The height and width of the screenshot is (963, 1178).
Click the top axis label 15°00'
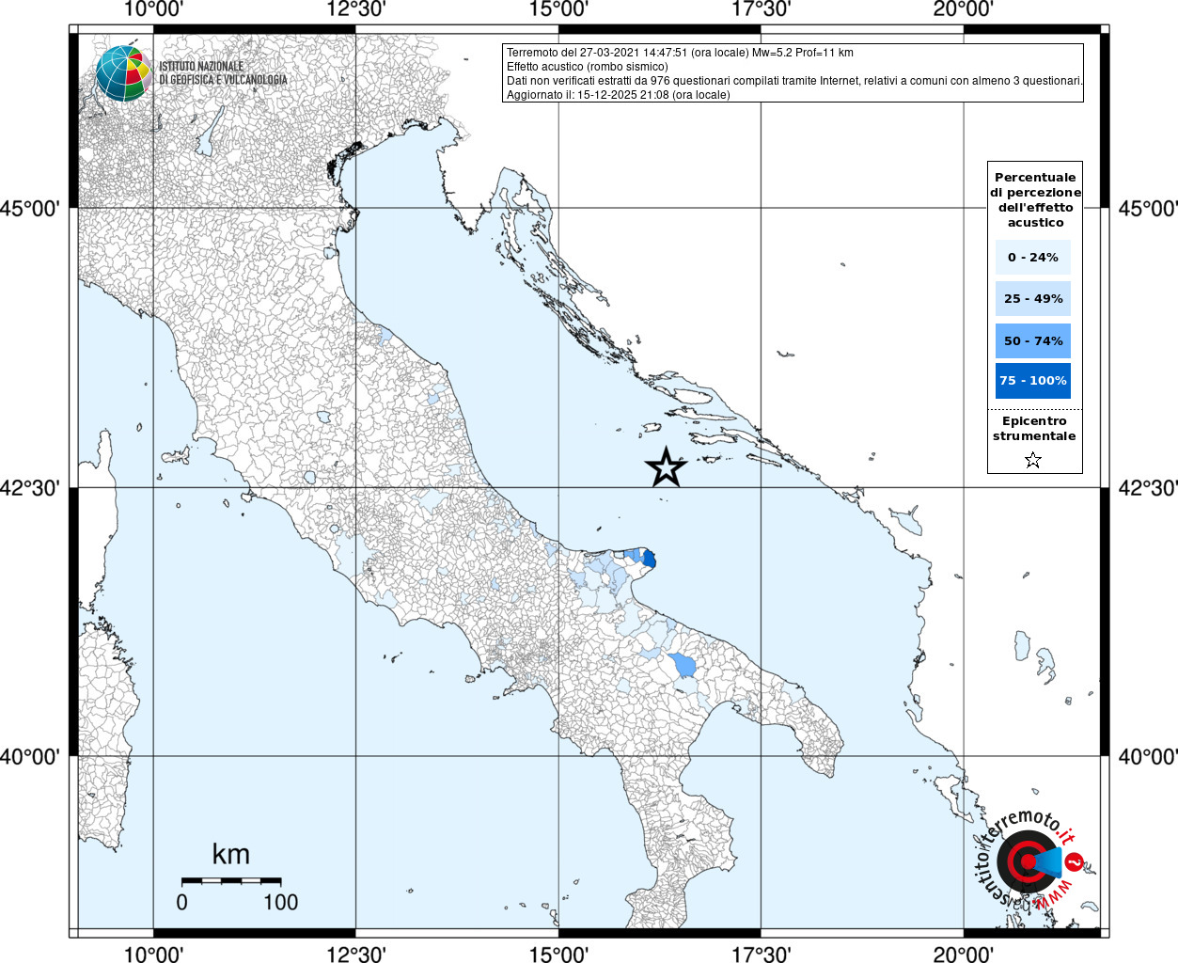point(558,9)
